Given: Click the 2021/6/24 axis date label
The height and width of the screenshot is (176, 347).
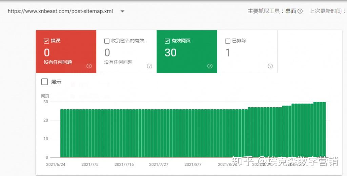Looking at the screenshot, I should tap(56, 164).
